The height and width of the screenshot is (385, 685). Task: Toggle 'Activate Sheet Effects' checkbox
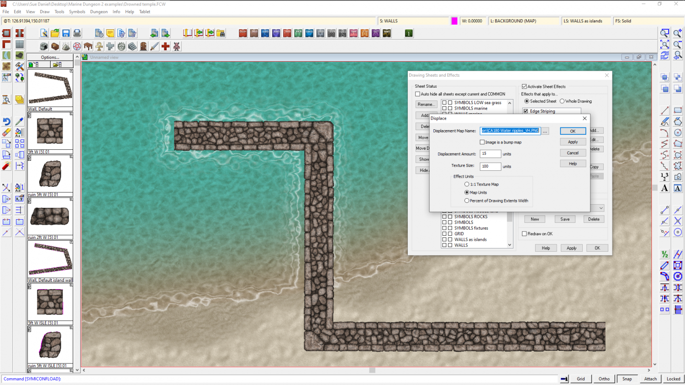point(524,86)
